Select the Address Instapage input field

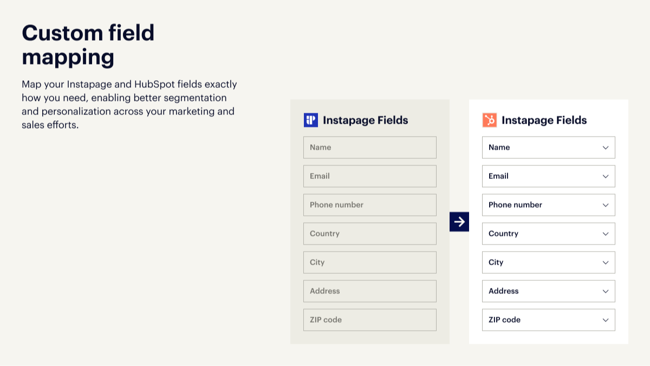369,291
